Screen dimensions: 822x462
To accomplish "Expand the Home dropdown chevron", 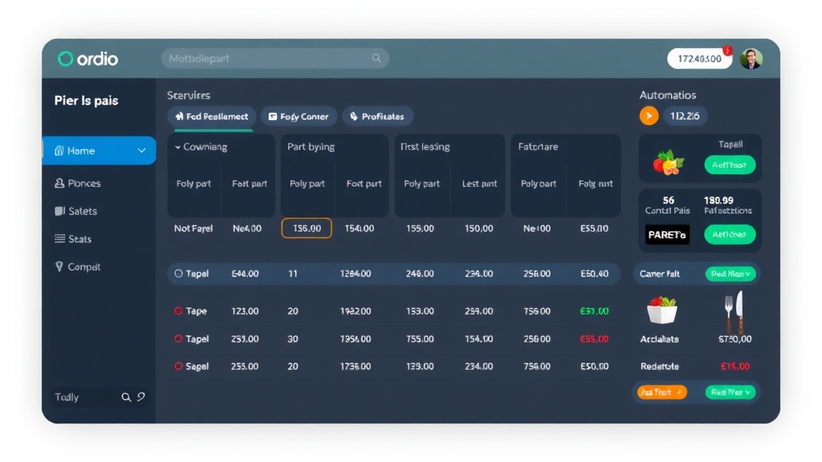I will click(142, 151).
